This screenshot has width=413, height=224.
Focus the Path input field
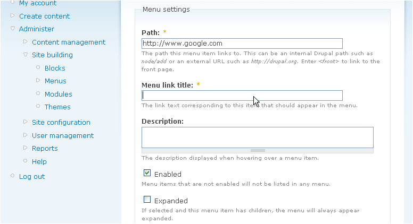click(242, 44)
